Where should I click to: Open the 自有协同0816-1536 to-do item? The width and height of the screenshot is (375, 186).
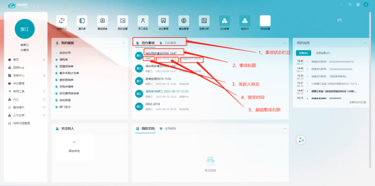pyautogui.click(x=158, y=79)
